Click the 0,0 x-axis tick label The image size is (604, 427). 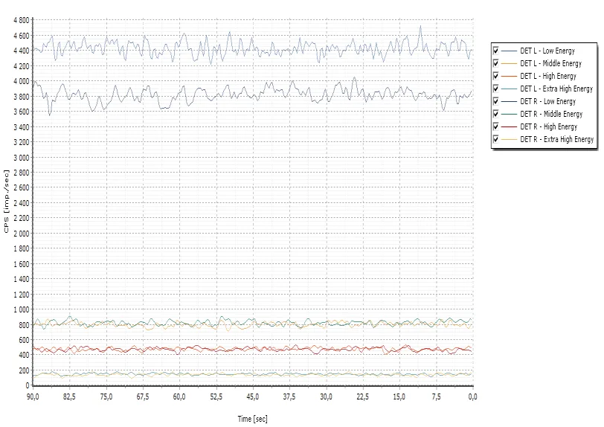click(472, 396)
